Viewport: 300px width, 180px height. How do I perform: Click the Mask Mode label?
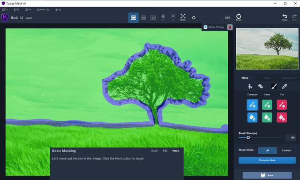click(246, 150)
